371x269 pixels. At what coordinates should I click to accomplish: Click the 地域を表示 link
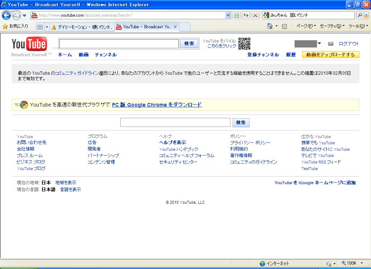(x=66, y=183)
